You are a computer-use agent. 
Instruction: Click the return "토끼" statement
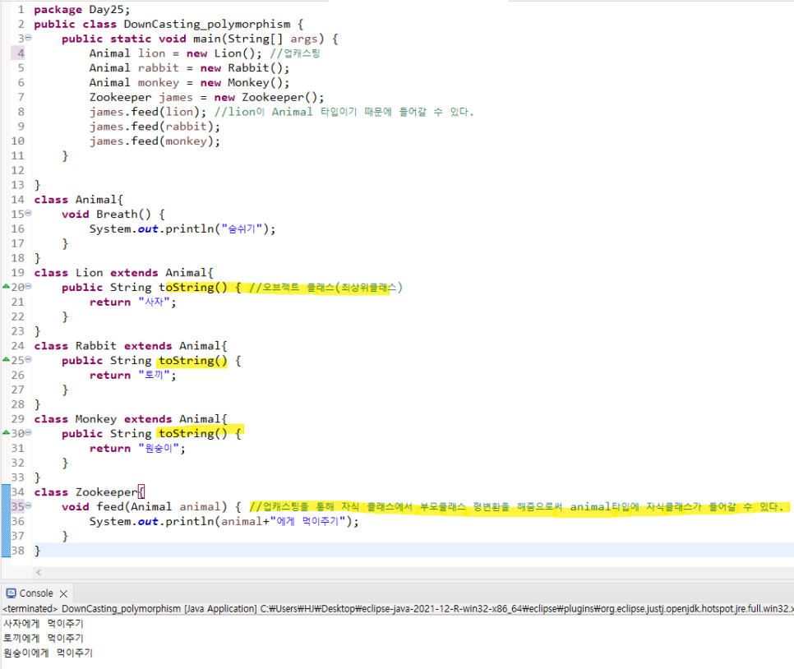tap(132, 376)
